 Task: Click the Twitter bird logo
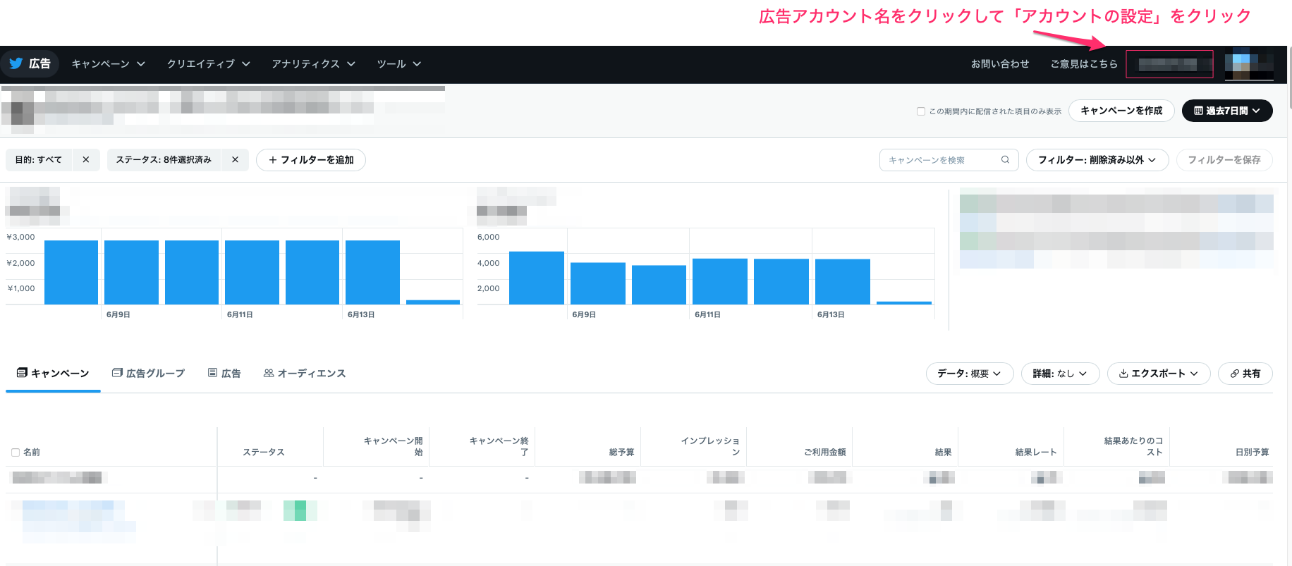click(16, 63)
